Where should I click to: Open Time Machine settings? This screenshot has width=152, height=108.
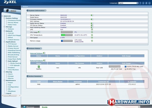[x=13, y=70]
